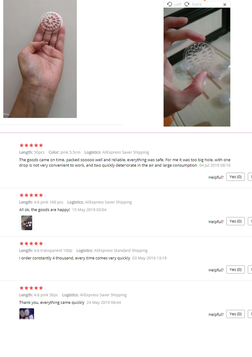Click the 'Helpful?' label on the first review
This screenshot has width=252, height=357.
[x=216, y=177]
